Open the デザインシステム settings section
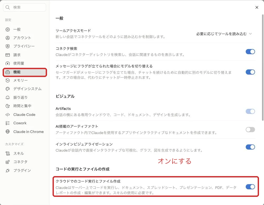Viewport: 264px width, 205px height. 25,89
